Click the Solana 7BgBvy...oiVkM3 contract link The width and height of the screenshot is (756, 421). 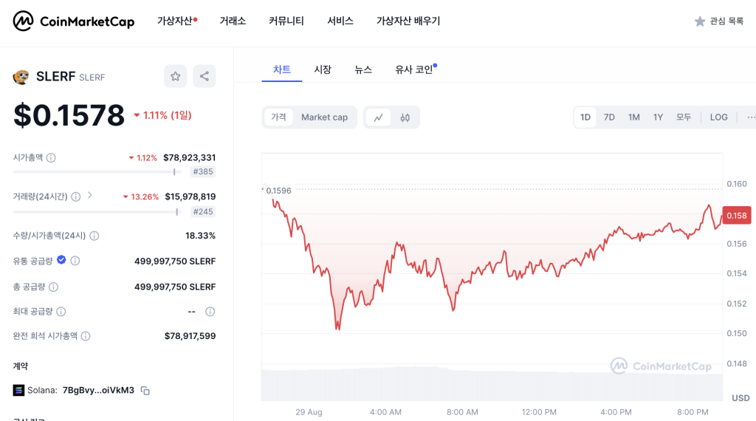click(x=98, y=390)
